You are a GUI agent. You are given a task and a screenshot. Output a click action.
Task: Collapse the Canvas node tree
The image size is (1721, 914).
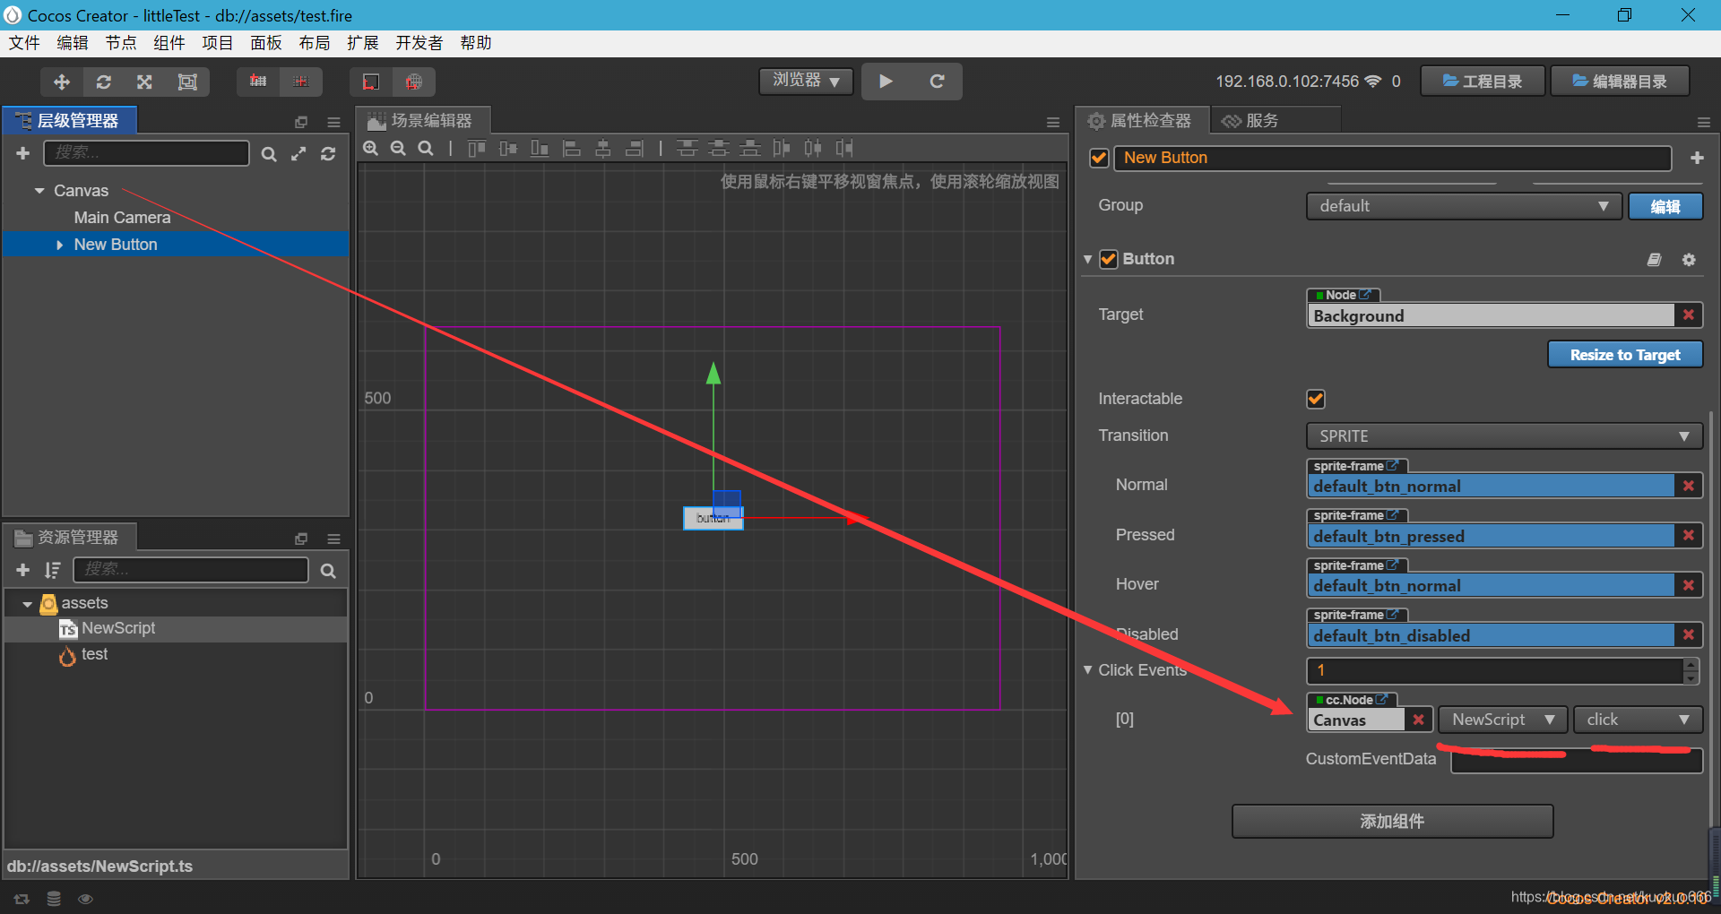coord(39,191)
